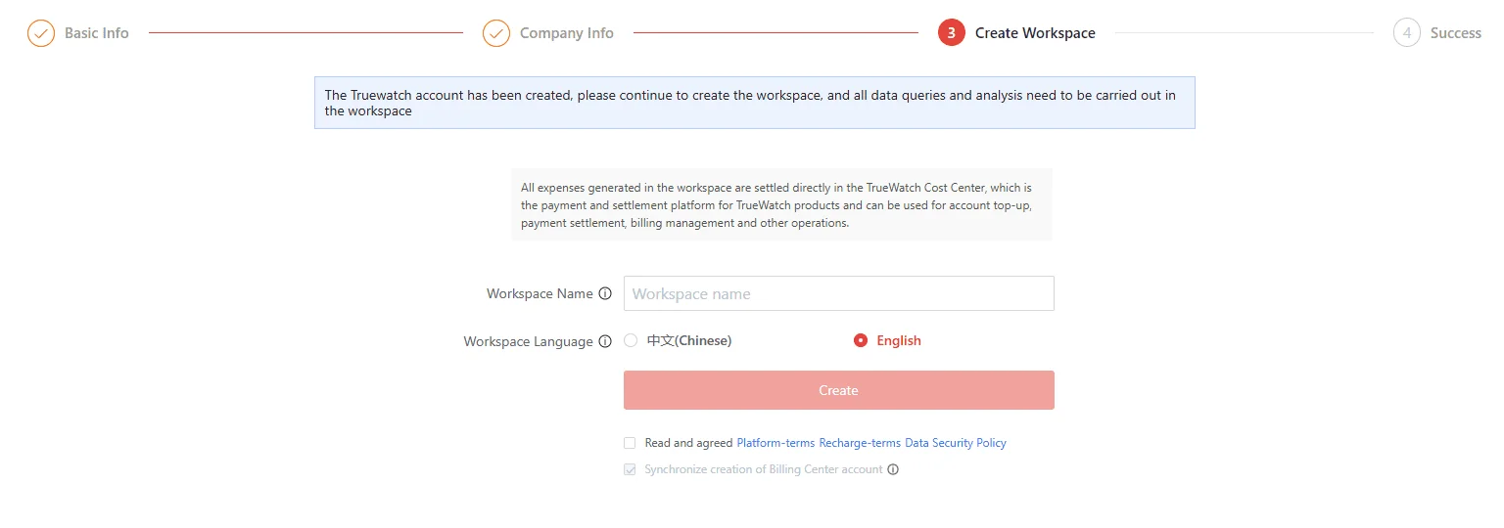Select the Create Workspace step label
1504x528 pixels.
coord(1035,33)
